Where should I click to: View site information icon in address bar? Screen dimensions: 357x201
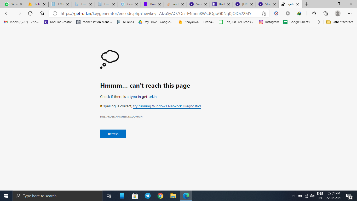click(55, 13)
